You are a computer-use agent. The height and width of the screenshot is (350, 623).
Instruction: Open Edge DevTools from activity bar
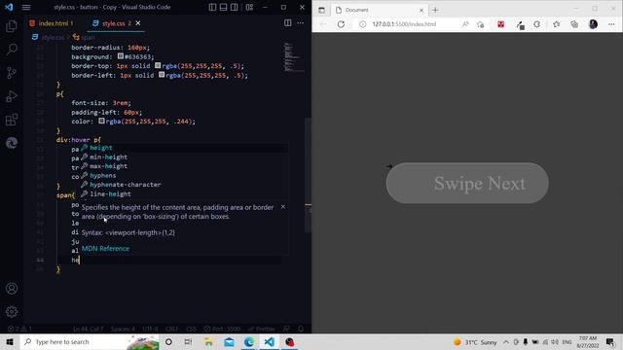[12, 143]
